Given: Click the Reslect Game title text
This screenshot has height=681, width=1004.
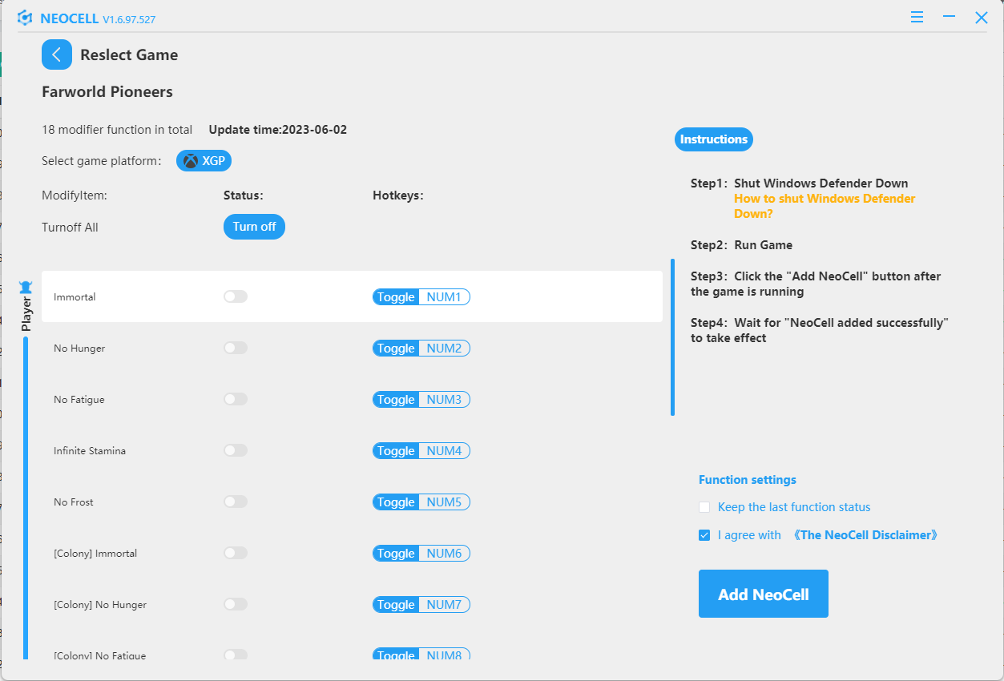Looking at the screenshot, I should pyautogui.click(x=129, y=55).
